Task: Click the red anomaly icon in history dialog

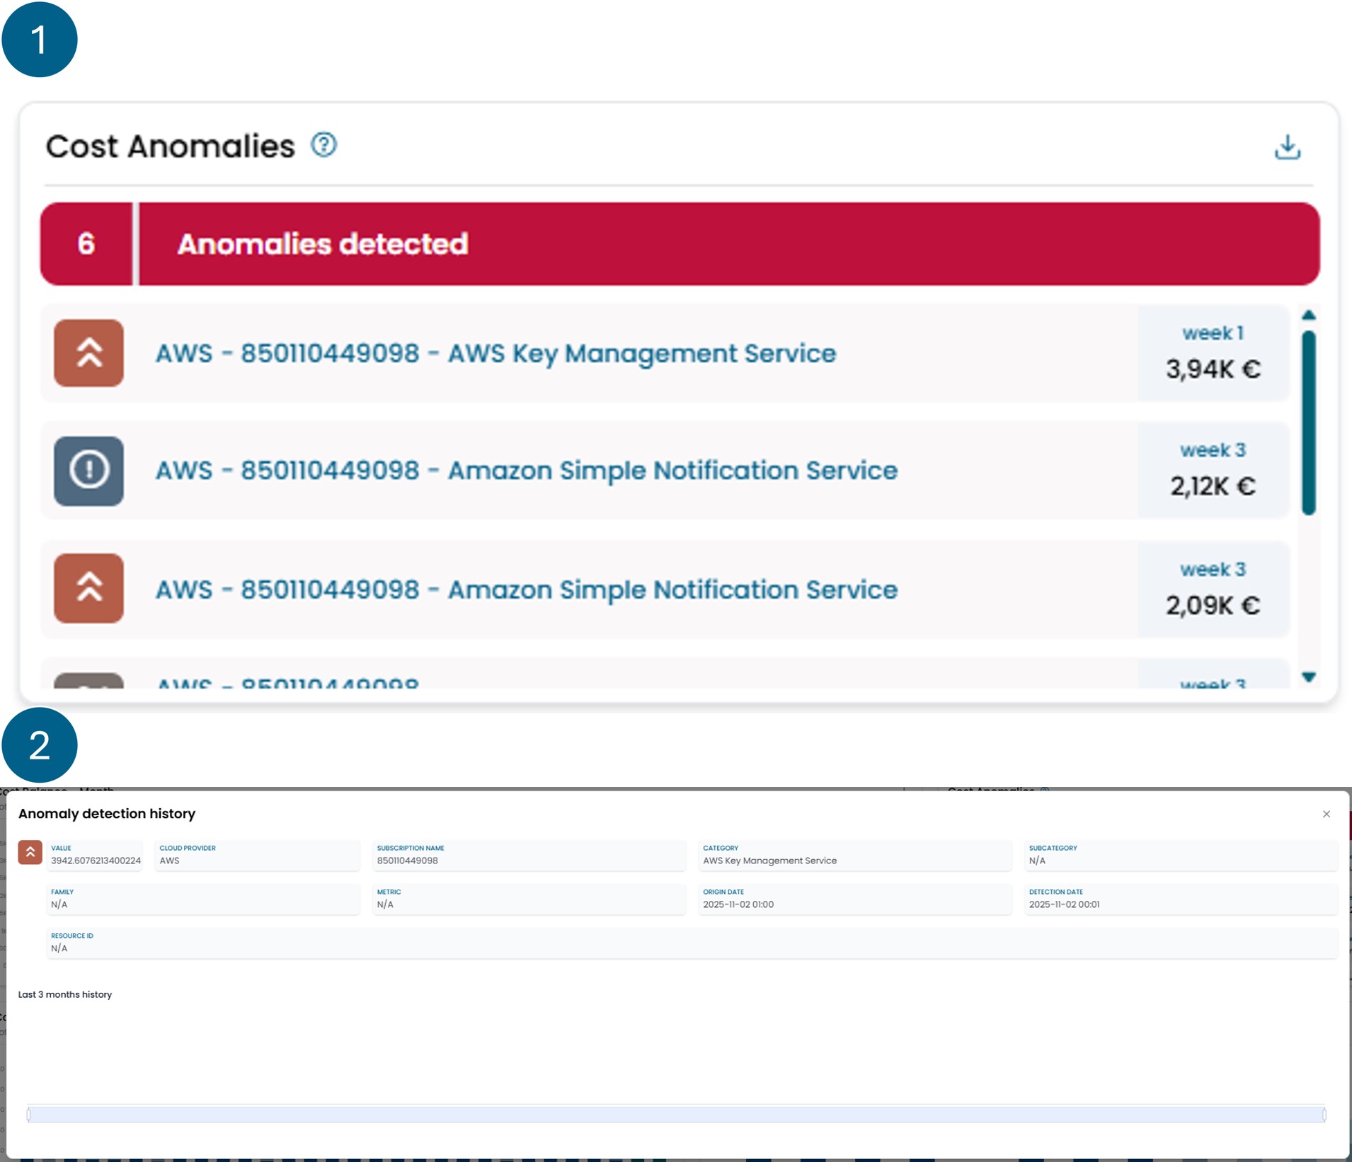Action: 30,853
